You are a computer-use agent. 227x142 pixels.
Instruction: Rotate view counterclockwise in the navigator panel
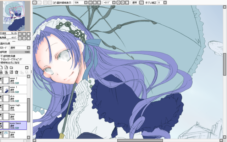20,38
